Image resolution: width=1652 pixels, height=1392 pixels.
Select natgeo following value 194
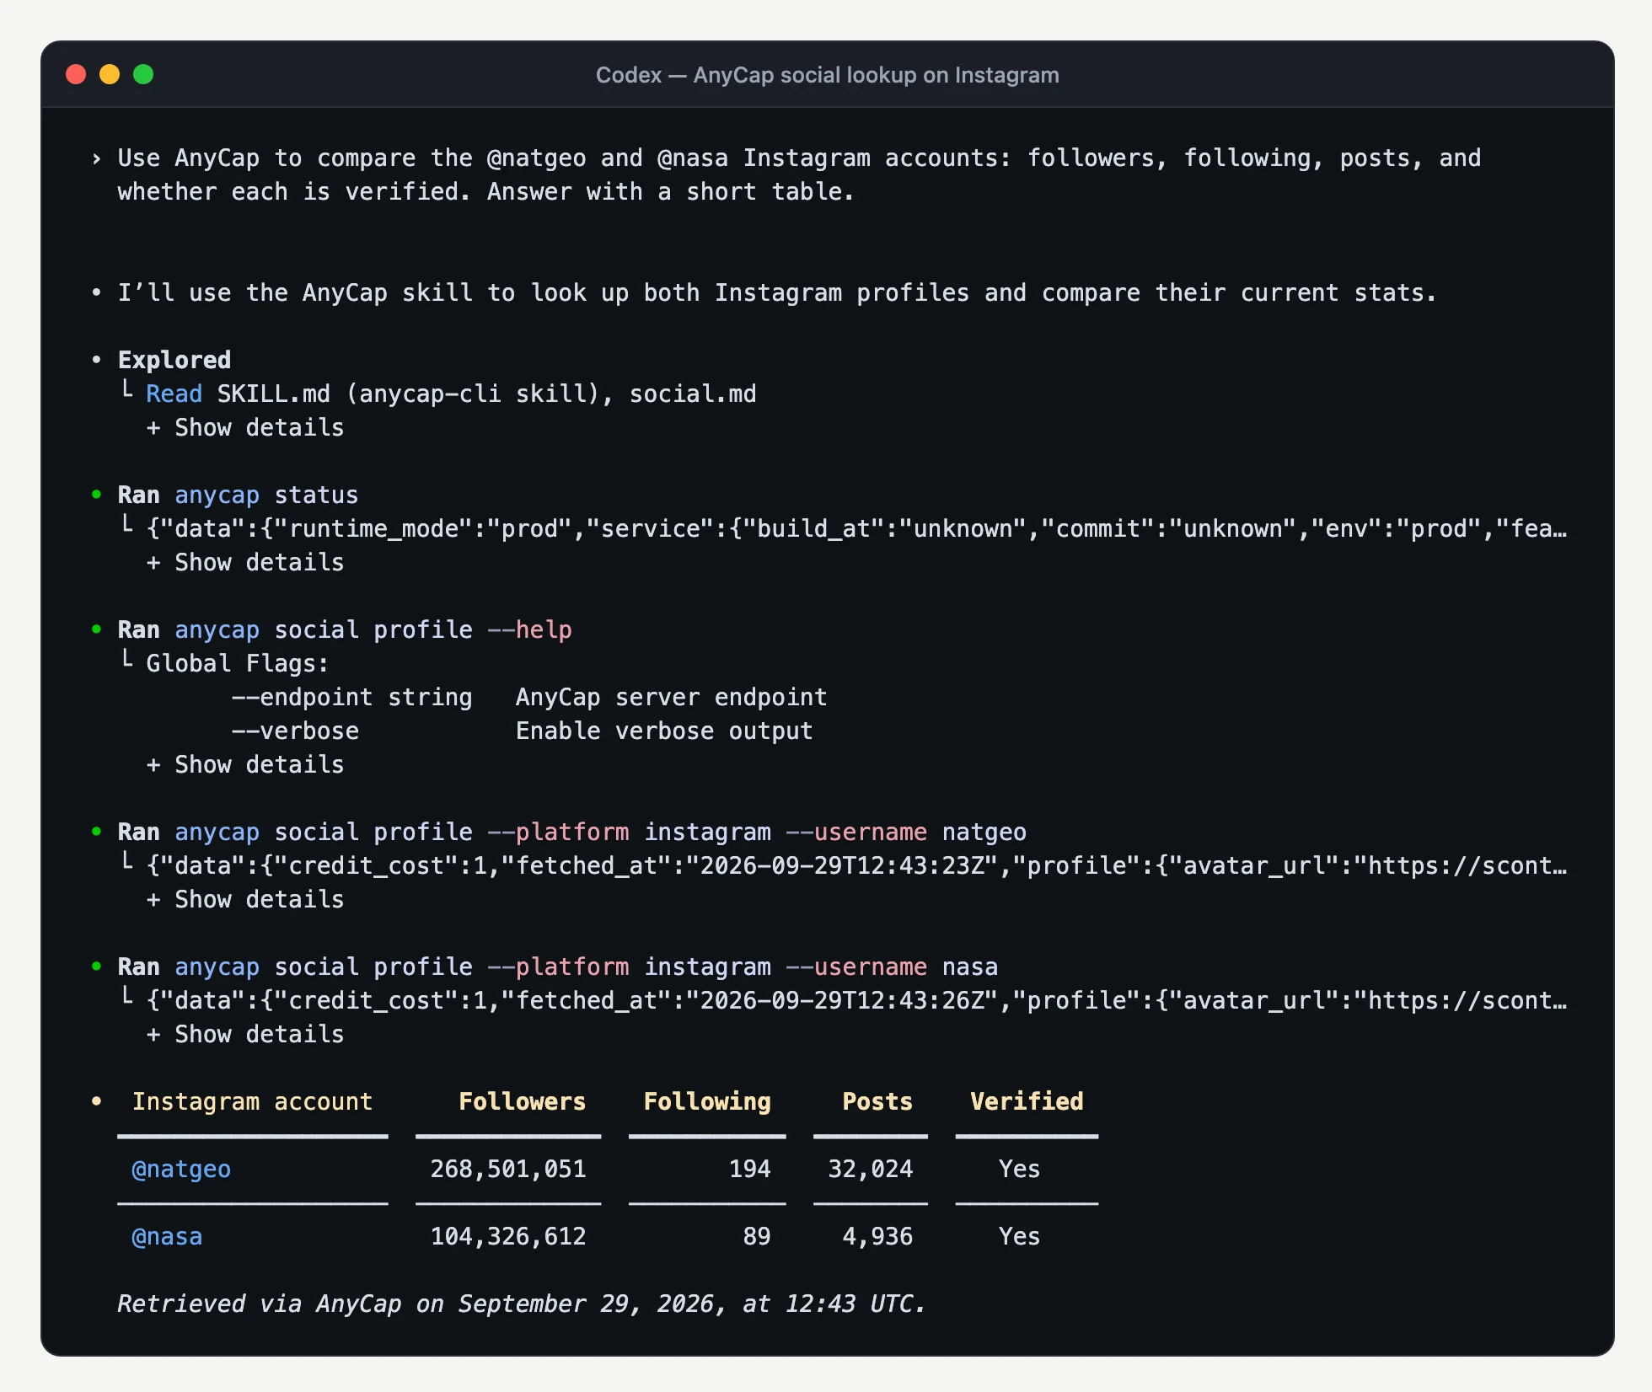(x=750, y=1169)
